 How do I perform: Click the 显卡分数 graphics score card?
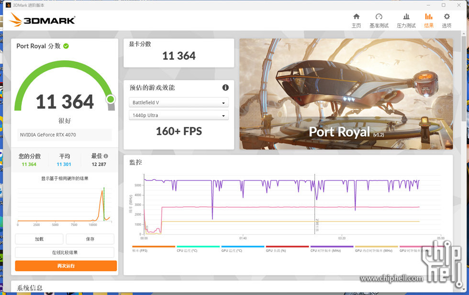click(x=179, y=53)
